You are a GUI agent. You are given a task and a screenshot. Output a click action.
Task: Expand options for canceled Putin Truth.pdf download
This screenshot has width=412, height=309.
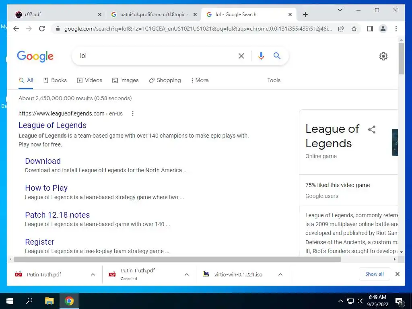click(187, 274)
